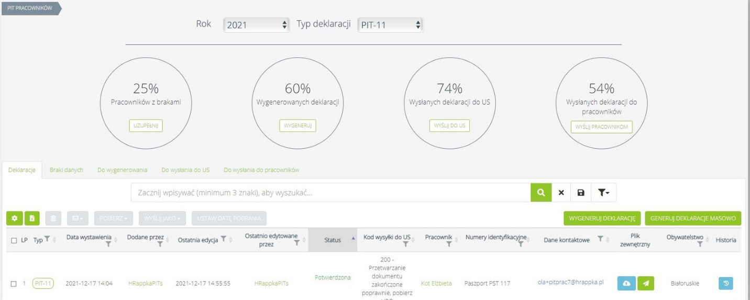
Task: Open the Do wysłania do US tab
Action: tap(185, 170)
